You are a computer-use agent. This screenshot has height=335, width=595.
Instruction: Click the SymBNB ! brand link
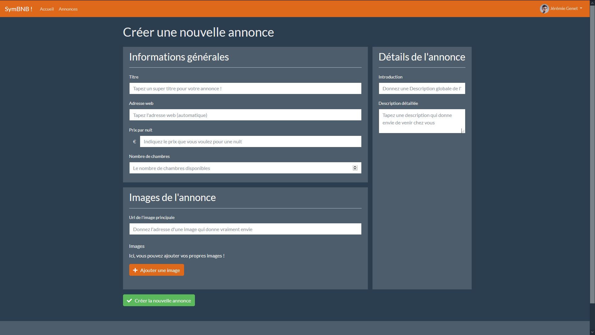point(19,9)
